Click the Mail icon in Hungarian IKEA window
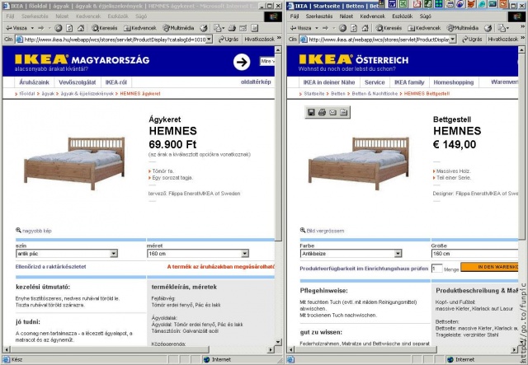 tap(219, 28)
